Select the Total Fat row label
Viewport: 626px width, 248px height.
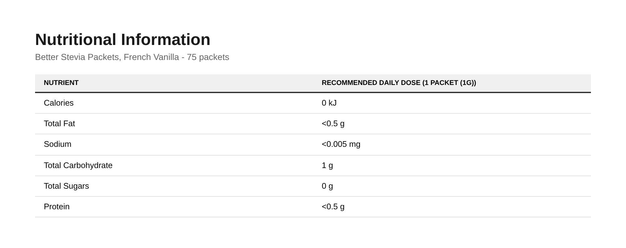point(59,123)
